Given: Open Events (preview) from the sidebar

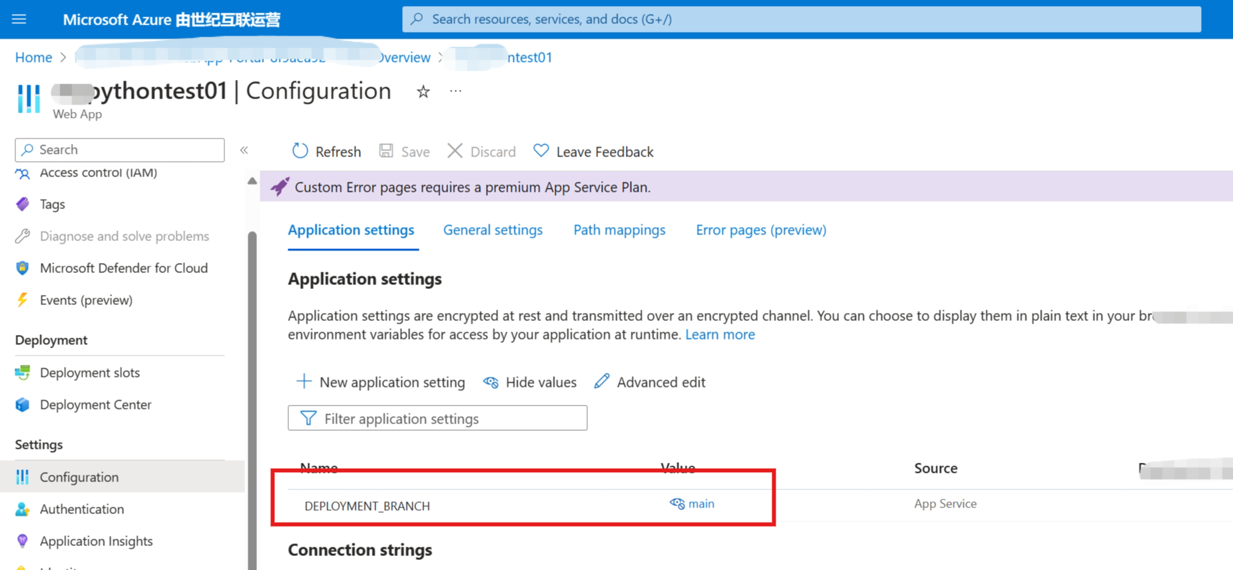Looking at the screenshot, I should coord(86,300).
